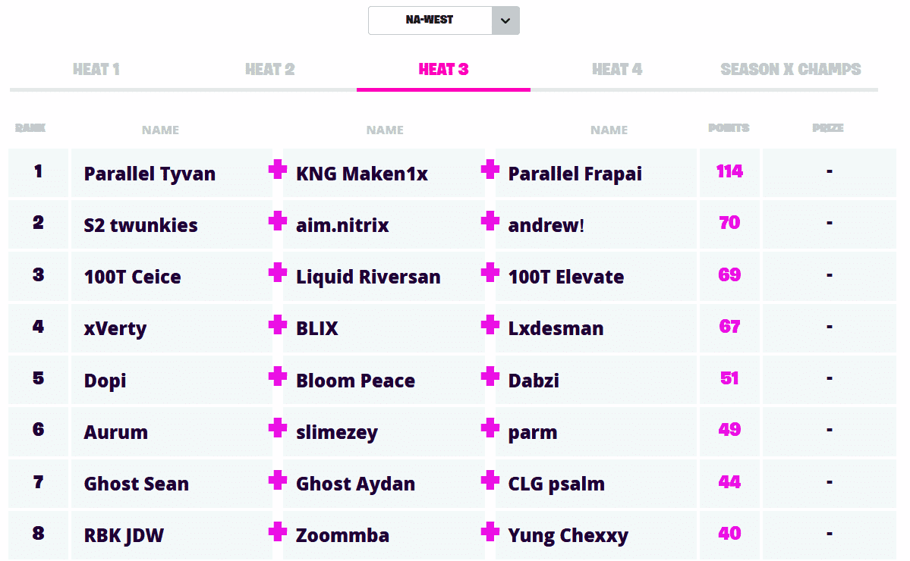910x561 pixels.
Task: Click plus icon before CLG psalm
Action: pyautogui.click(x=490, y=480)
